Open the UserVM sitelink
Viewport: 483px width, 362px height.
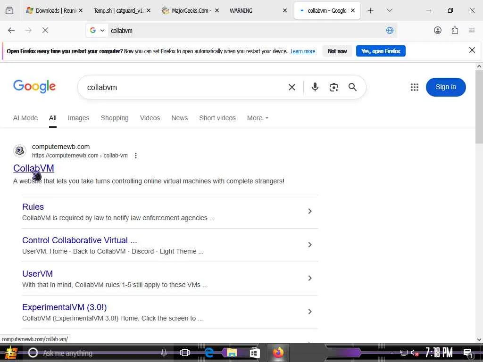click(37, 274)
